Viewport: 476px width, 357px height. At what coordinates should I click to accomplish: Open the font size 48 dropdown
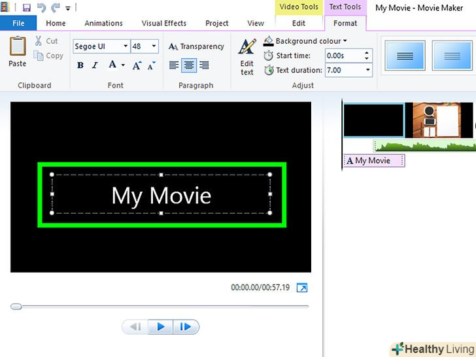coord(154,46)
